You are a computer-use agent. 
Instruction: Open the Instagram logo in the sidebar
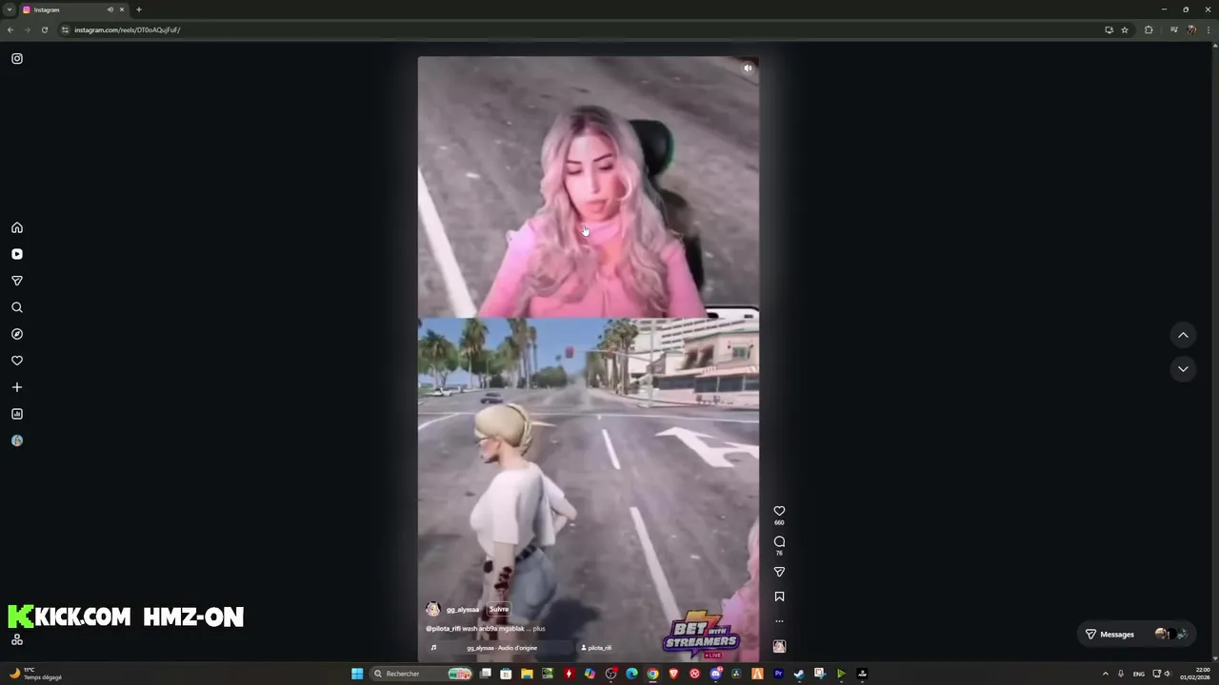17,59
